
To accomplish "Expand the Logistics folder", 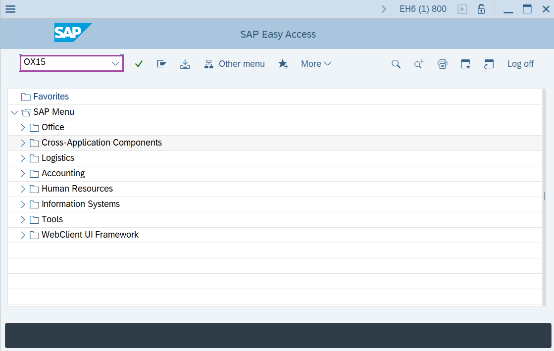I will (x=23, y=157).
